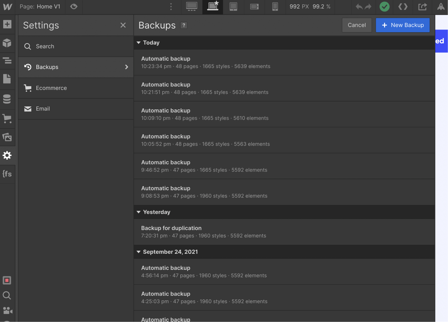
Task: Select Email in the Settings menu
Action: 43,109
